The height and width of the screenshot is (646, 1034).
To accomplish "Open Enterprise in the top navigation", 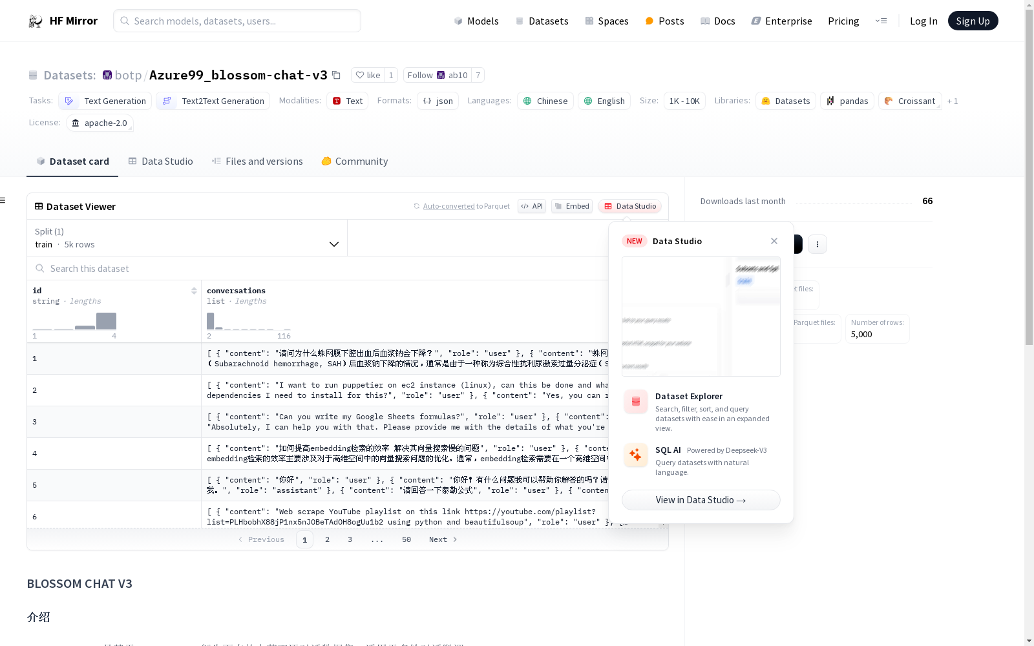I will (x=781, y=21).
